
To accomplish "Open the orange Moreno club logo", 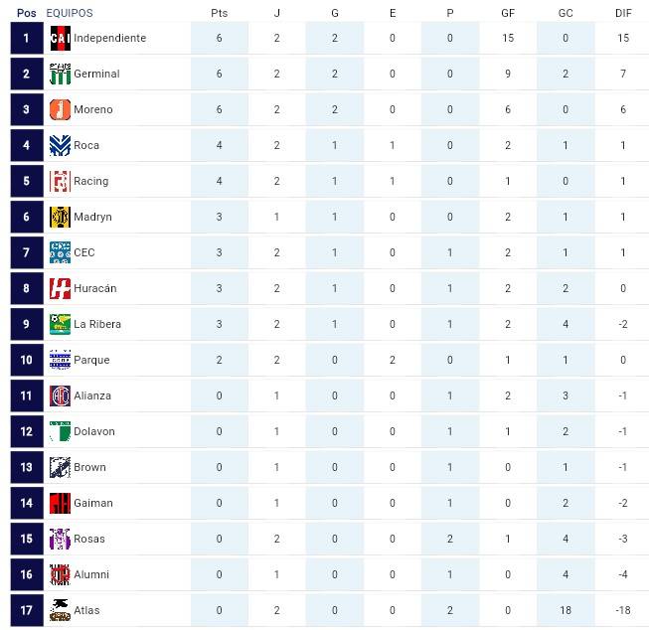I will click(60, 109).
